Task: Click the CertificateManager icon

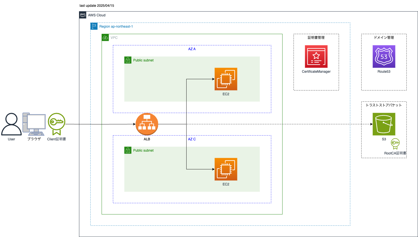Action: pos(316,56)
